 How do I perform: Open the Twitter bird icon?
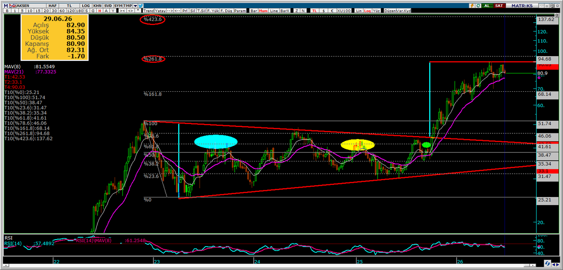(x=140, y=6)
